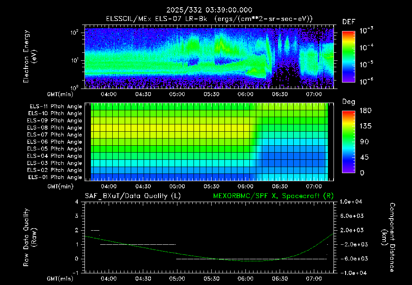412x285 pixels.
Task: Click the '90' label on Deg scale
Action: click(x=365, y=142)
